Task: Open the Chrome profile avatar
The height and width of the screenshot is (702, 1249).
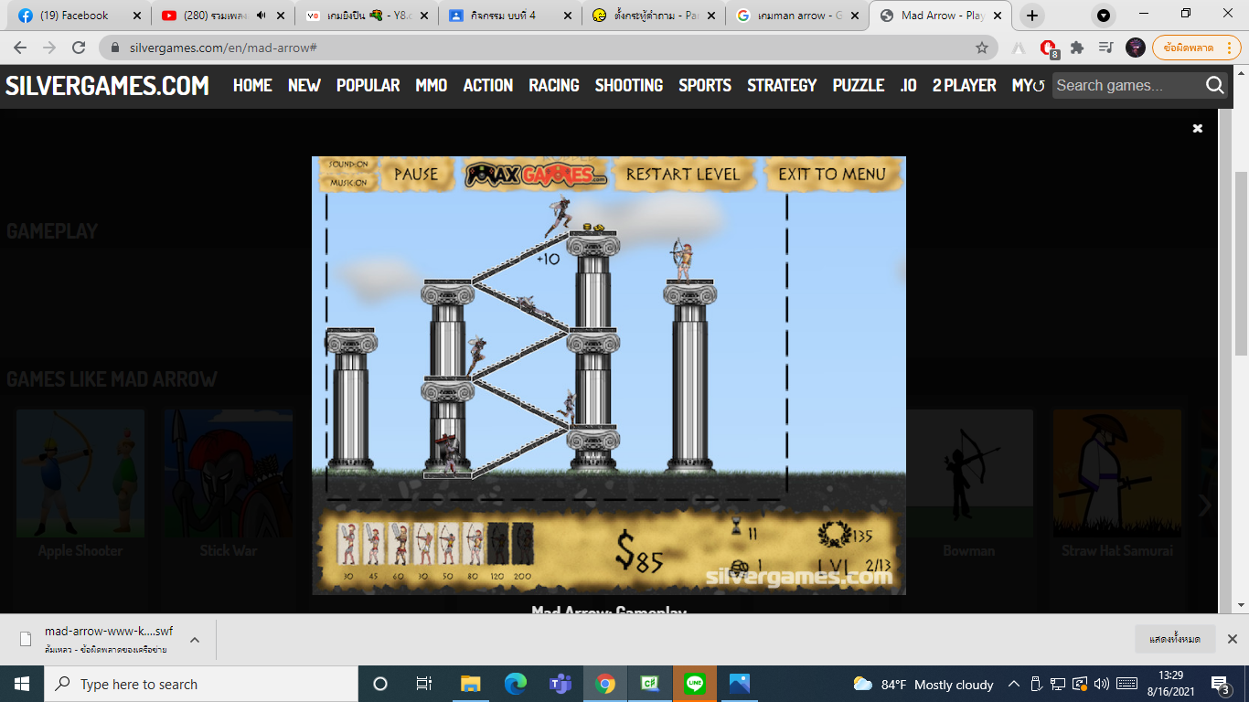Action: (x=1136, y=48)
